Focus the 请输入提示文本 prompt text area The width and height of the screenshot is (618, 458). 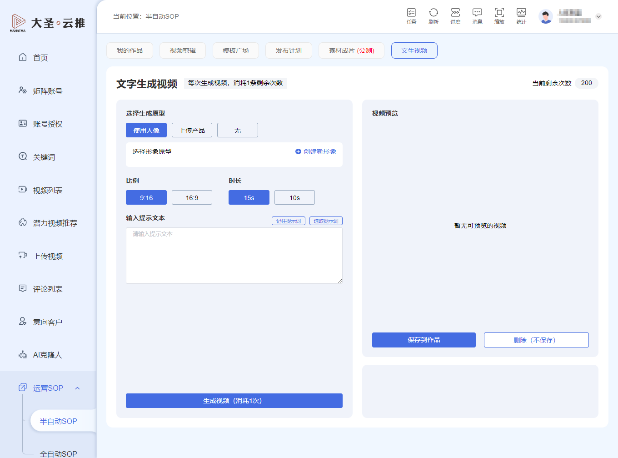coord(234,256)
